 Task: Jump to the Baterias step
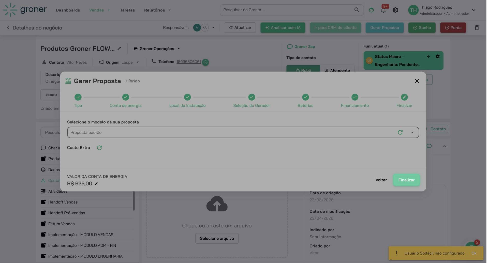point(305,97)
